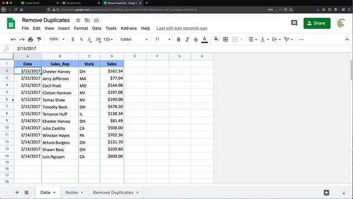353x199 pixels.
Task: Open the Calibri font dropdown
Action: point(134,39)
